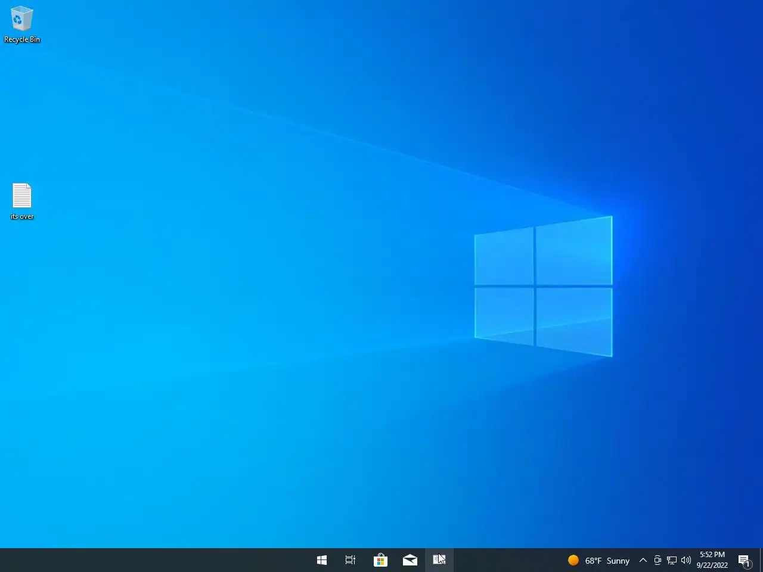Open the Windows Start menu
Screen dimensions: 763x572
pyautogui.click(x=322, y=560)
